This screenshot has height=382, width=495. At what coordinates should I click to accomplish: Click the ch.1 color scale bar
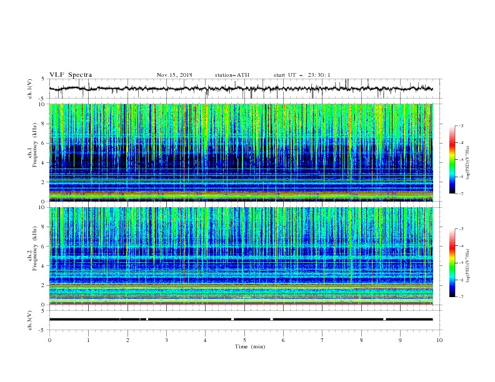(452, 160)
